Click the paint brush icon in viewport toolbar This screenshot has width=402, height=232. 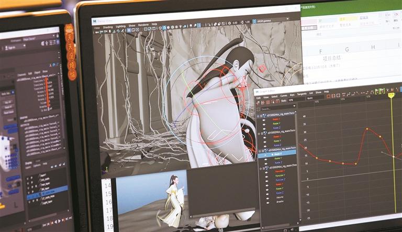coord(122,30)
